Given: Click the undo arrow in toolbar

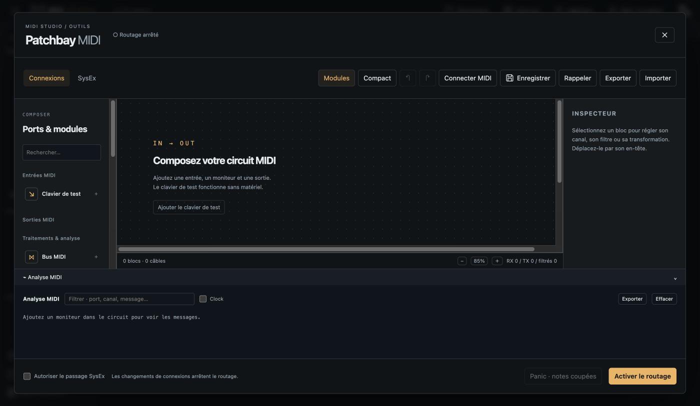Looking at the screenshot, I should pos(408,78).
